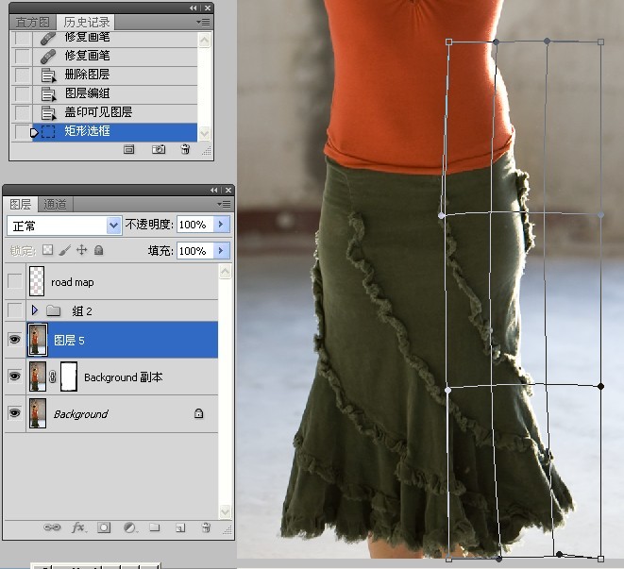Click bottom-right warp mesh corner handle

click(x=601, y=559)
